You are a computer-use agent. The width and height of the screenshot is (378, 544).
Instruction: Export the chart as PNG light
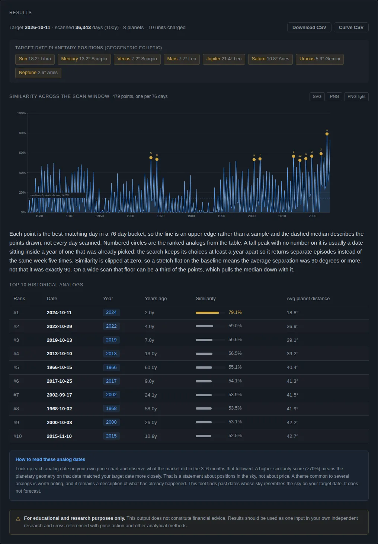click(356, 97)
